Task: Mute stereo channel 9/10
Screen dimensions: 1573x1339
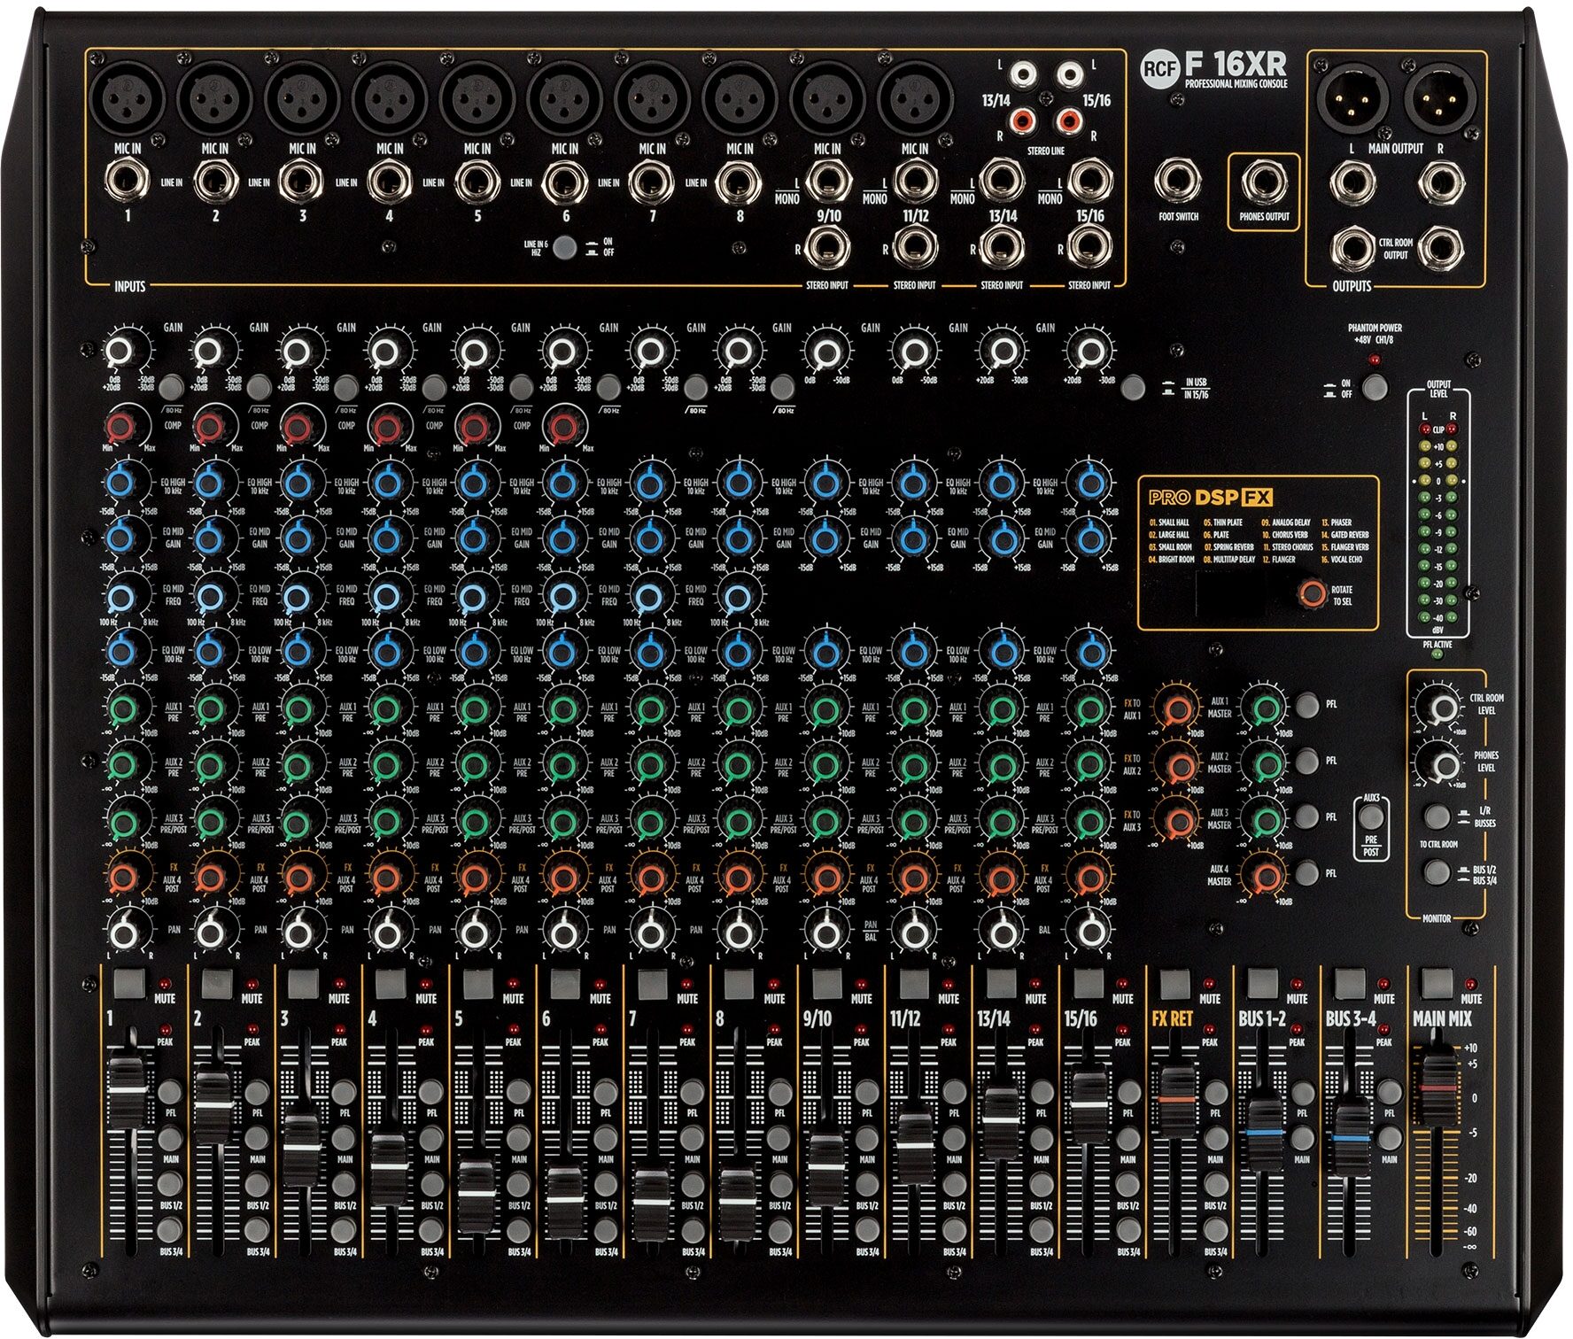Action: 826,984
